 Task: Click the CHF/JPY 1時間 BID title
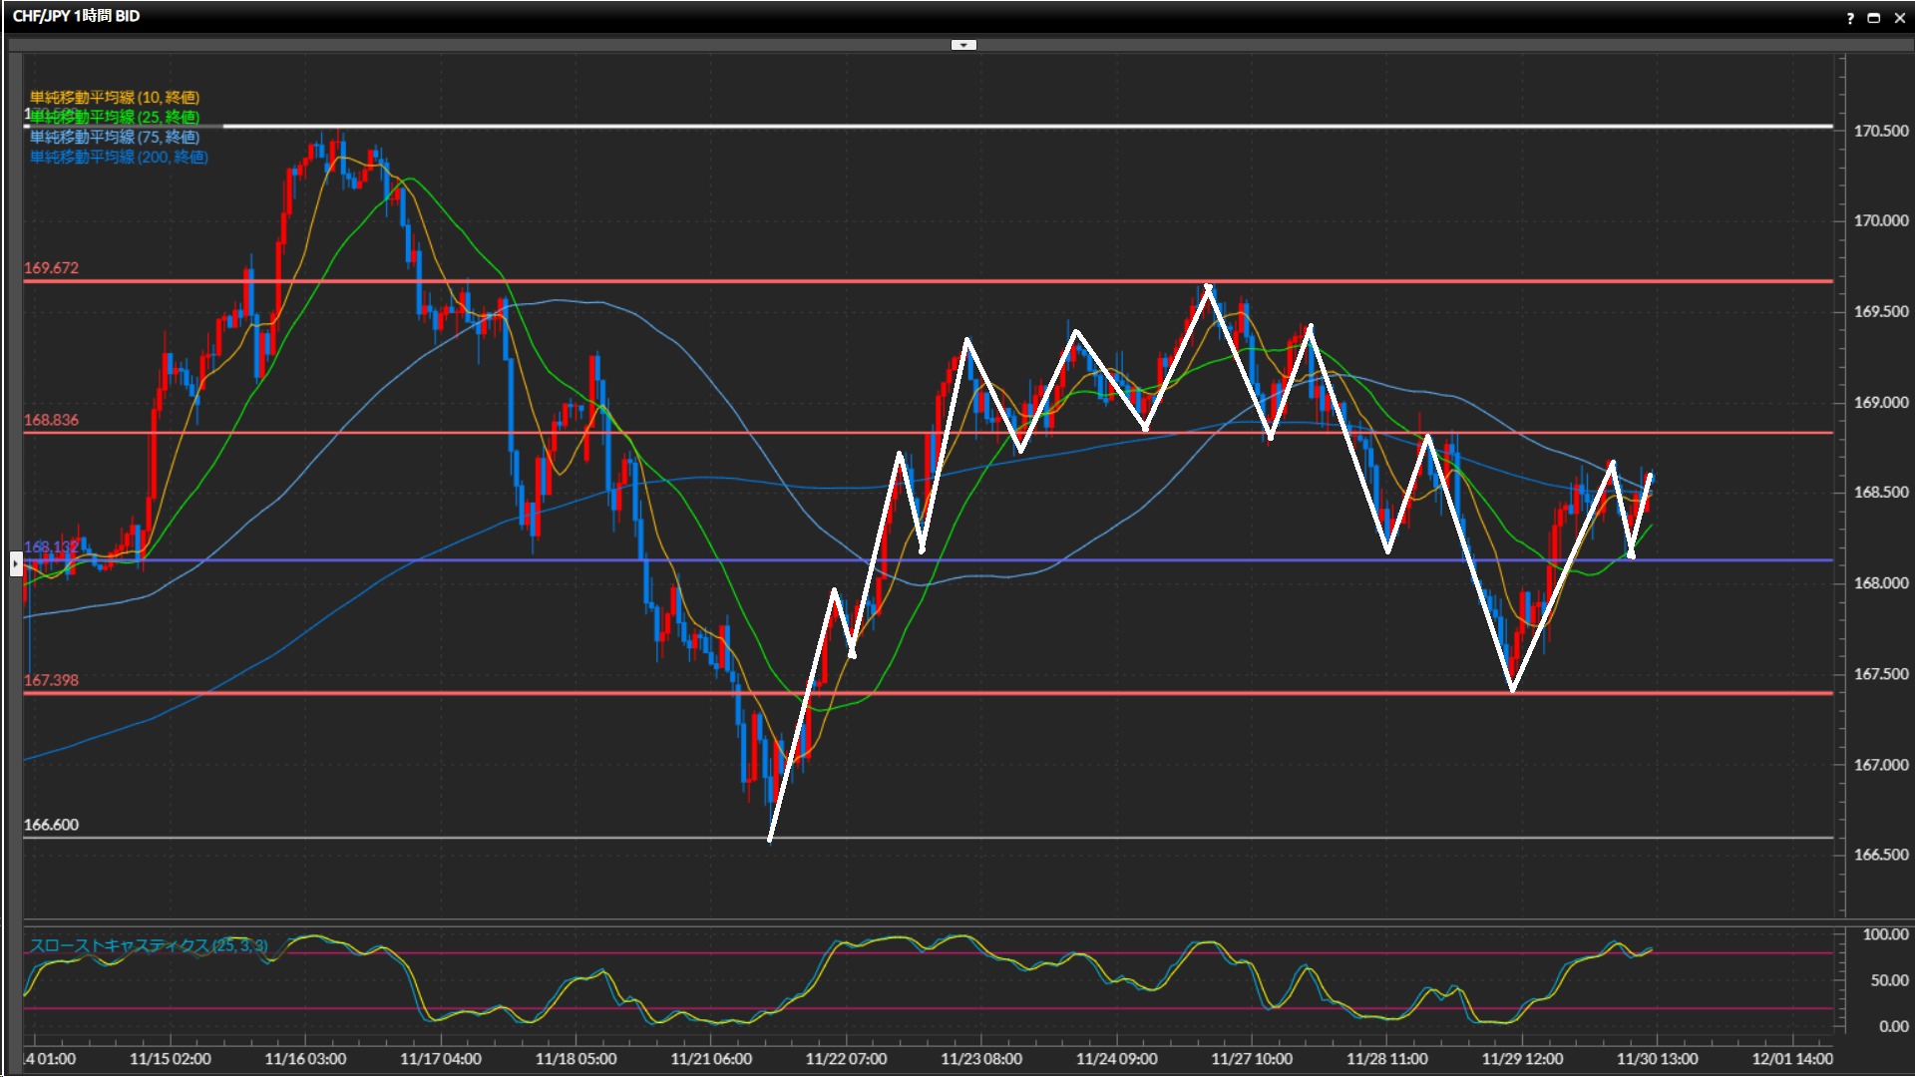(x=76, y=16)
